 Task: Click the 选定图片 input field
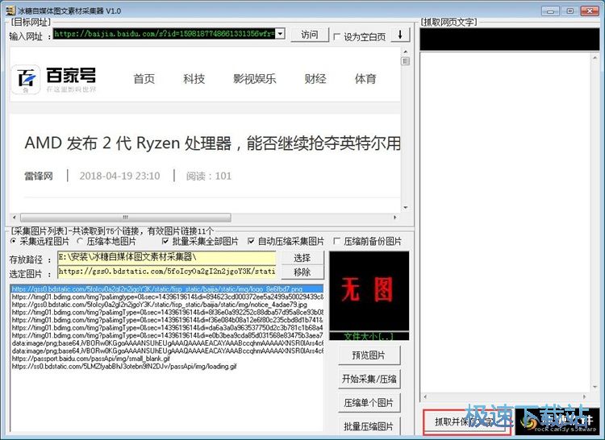point(167,272)
